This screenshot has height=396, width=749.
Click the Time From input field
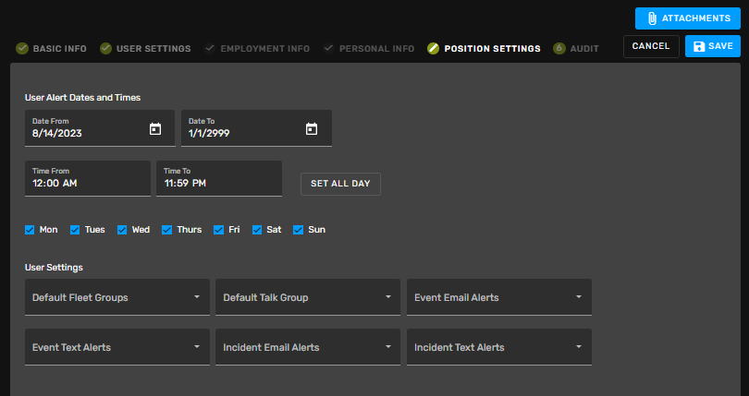(x=88, y=178)
